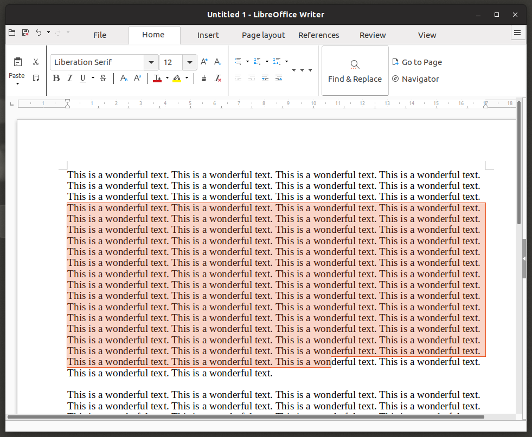Copy selection using the copy icon
The image size is (532, 437).
click(x=36, y=79)
